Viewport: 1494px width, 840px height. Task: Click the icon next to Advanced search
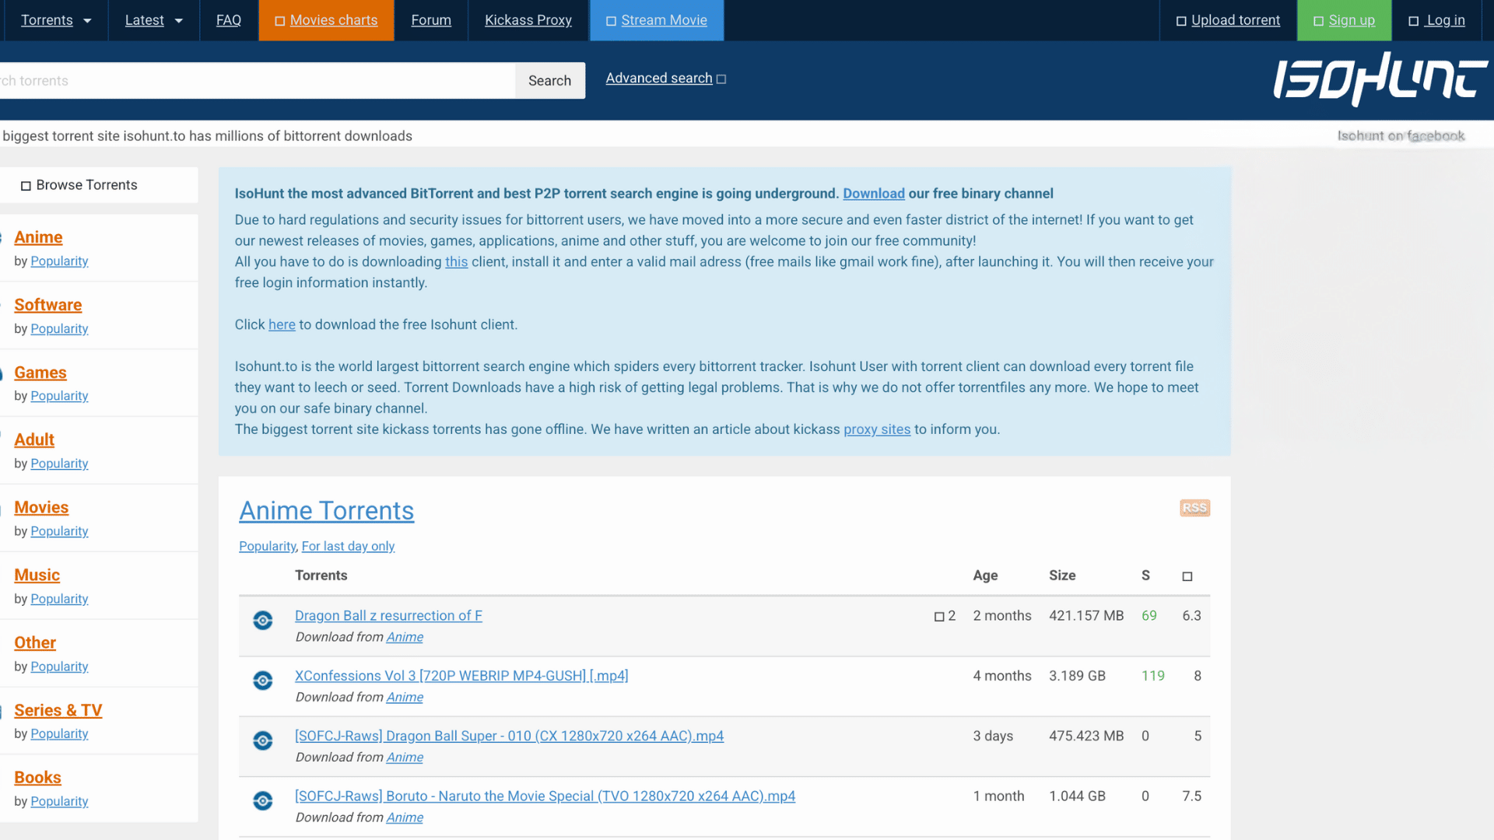coord(721,79)
